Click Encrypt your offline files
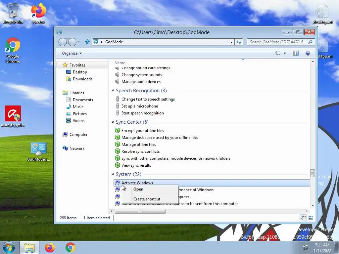Image resolution: width=339 pixels, height=254 pixels. (x=142, y=130)
